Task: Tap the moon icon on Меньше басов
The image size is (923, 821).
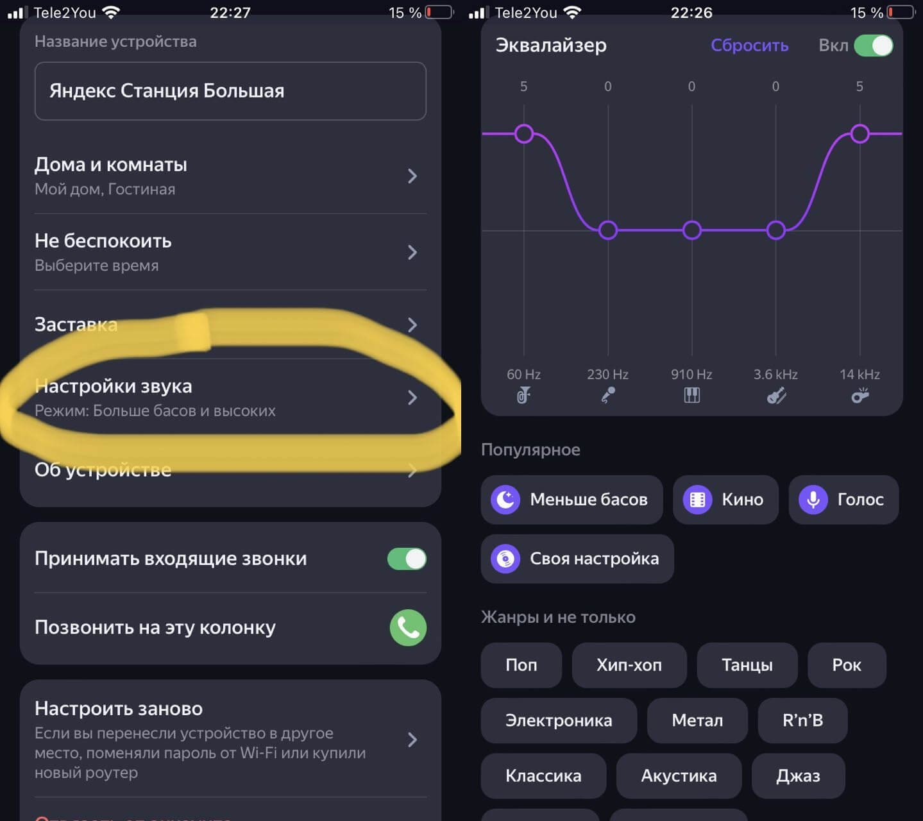Action: 505,500
